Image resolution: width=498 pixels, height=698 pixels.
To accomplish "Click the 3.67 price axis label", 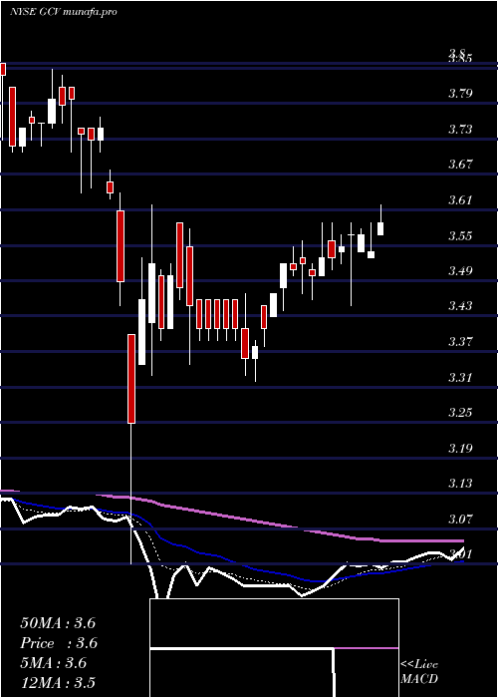I will [460, 165].
